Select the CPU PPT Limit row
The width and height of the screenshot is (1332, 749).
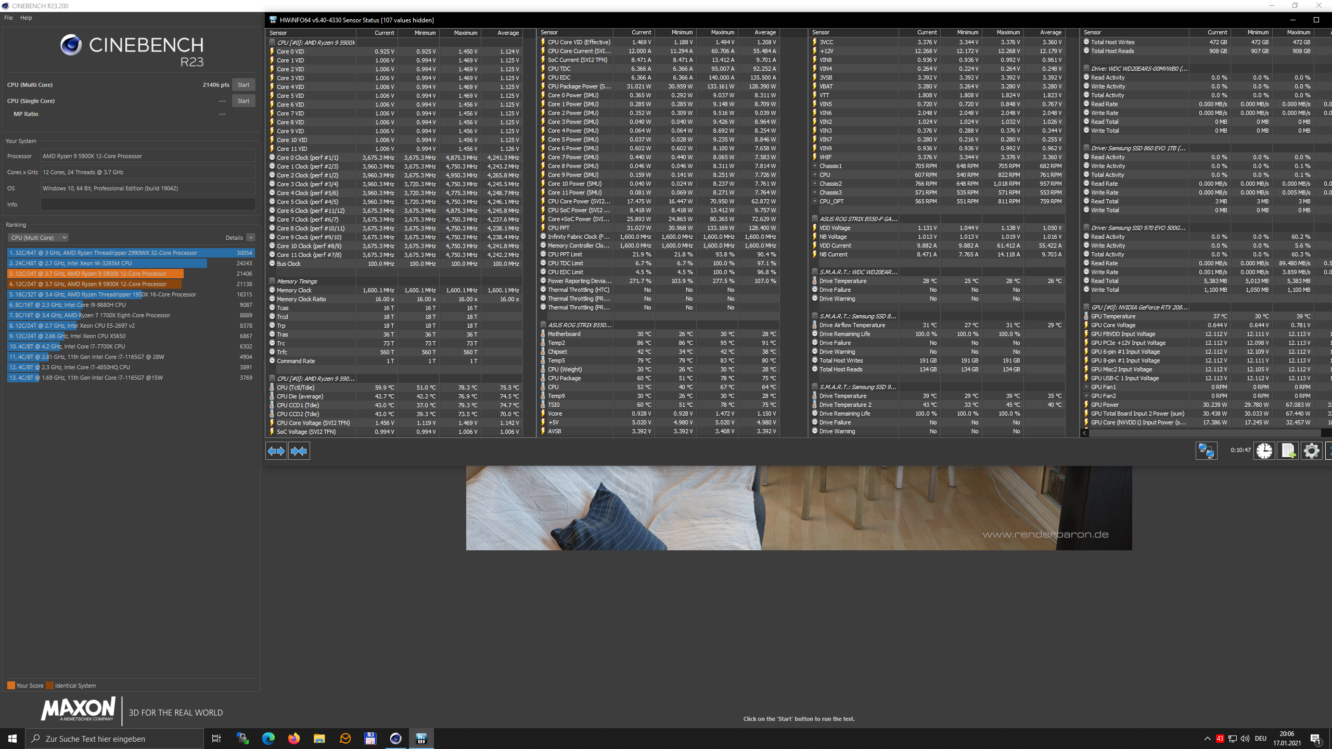click(659, 254)
